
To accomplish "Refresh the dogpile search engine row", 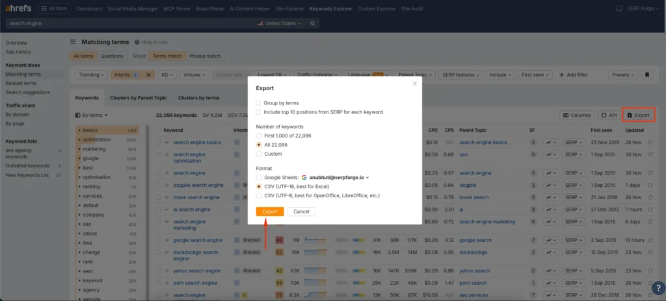I will click(650, 186).
